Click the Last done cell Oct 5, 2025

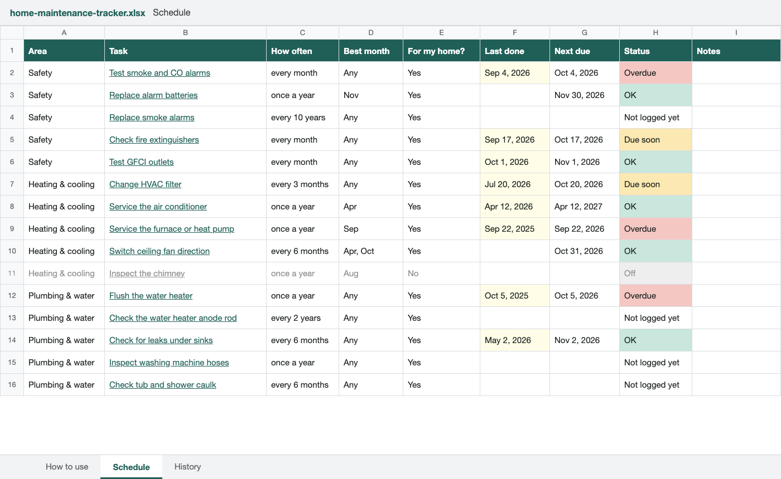(515, 296)
